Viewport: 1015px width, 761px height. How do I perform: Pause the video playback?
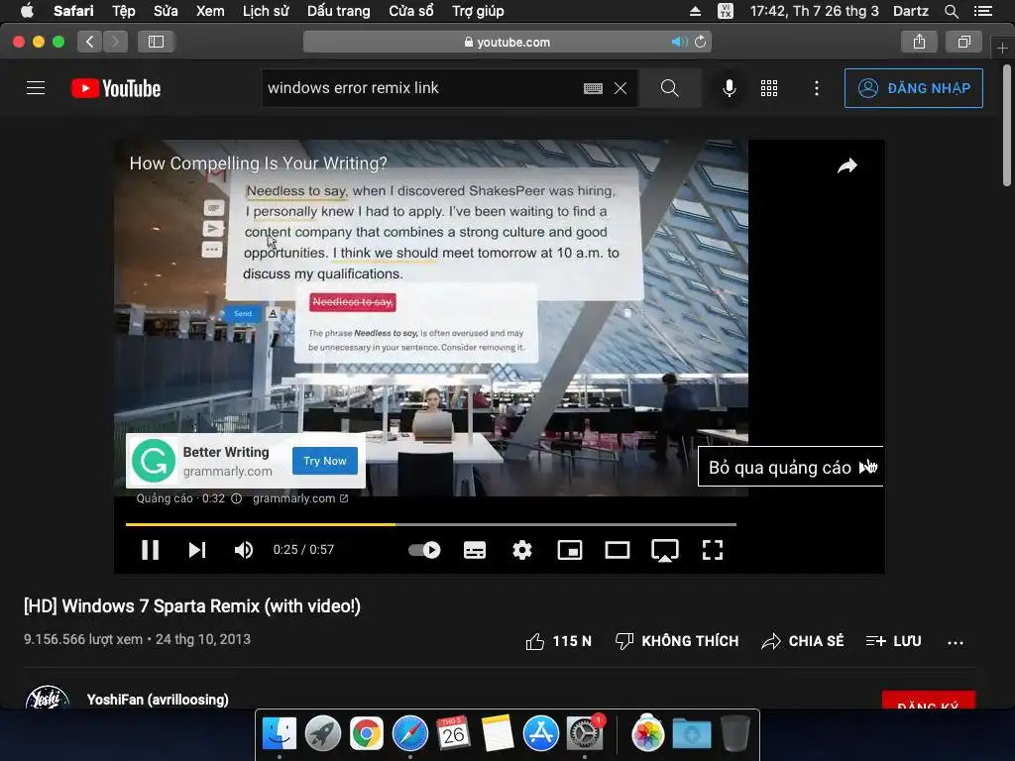coord(151,550)
